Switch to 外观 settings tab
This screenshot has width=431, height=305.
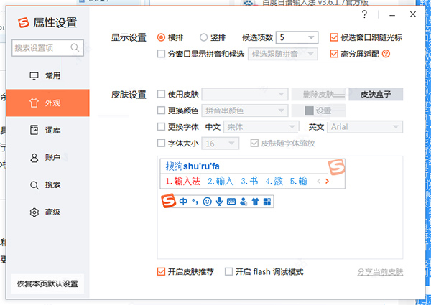47,103
